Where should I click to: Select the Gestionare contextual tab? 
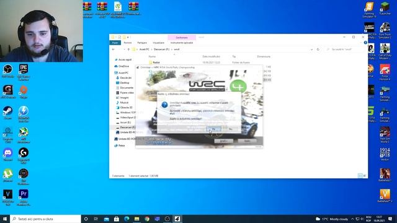[x=182, y=37]
